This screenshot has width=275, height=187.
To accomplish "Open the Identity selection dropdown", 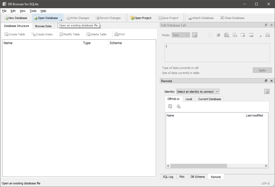I will [198, 92].
